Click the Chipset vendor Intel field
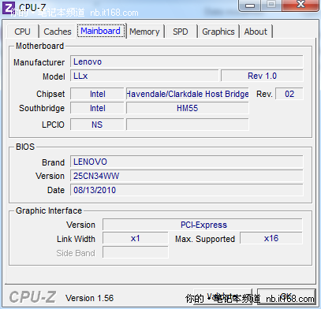 (97, 94)
